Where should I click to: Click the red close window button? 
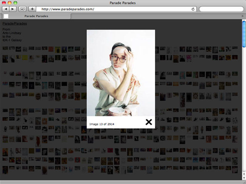coord(4,3)
